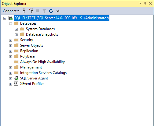Click the Management folder icon

pos(16,67)
